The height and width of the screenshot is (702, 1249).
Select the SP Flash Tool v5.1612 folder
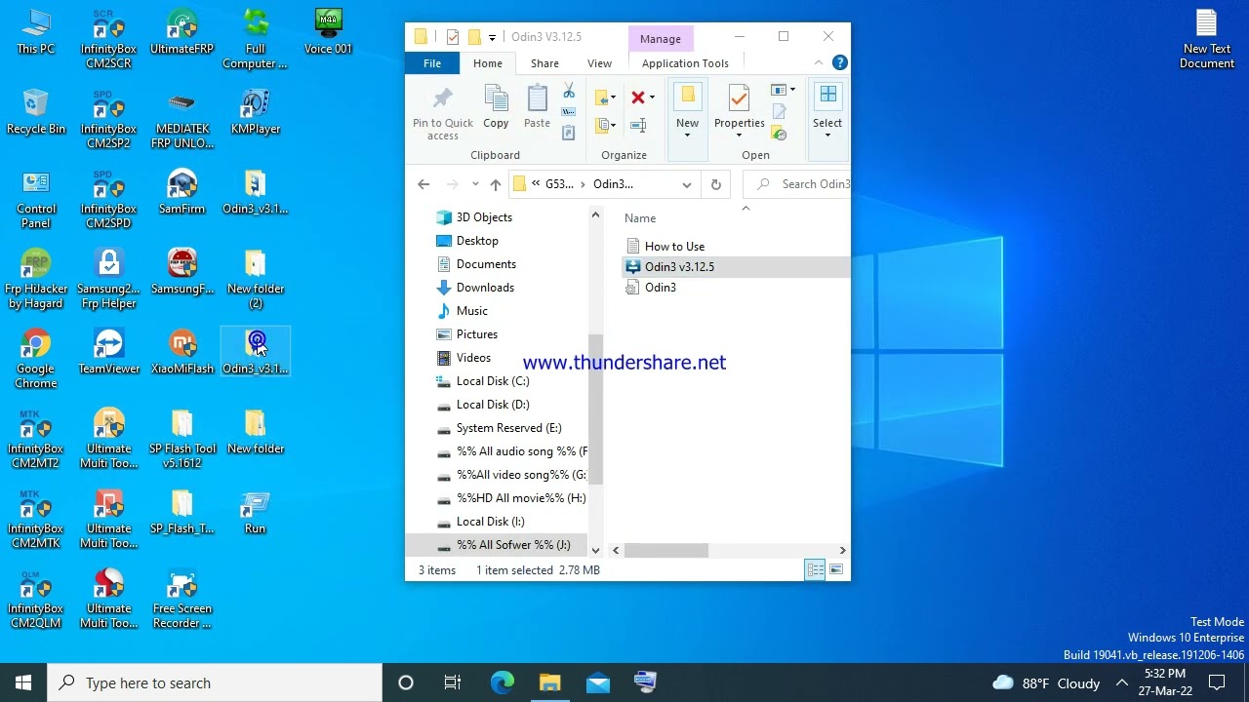coord(181,439)
